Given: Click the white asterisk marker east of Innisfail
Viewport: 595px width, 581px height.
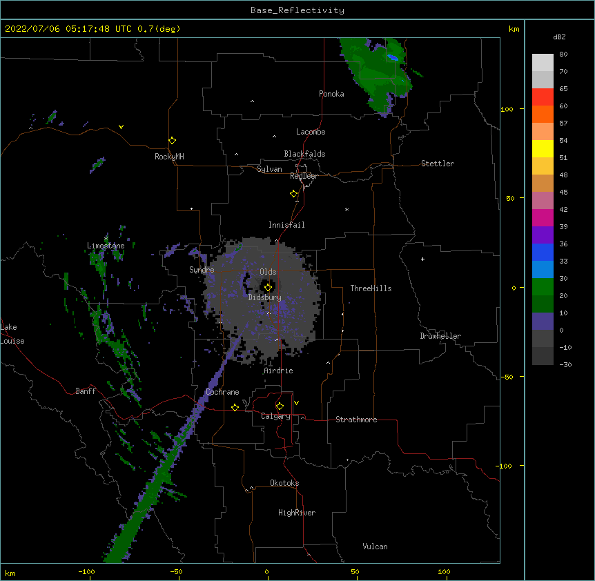Looking at the screenshot, I should coord(347,209).
